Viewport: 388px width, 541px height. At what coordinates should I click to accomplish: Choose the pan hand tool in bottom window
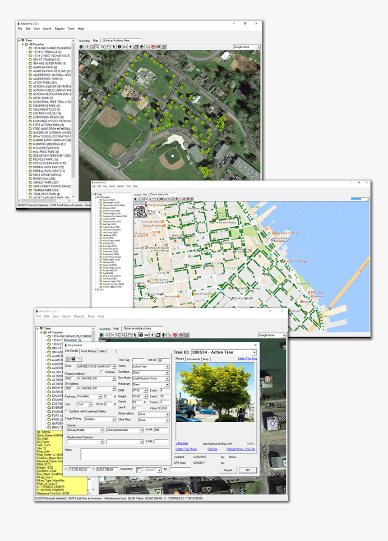(129, 335)
